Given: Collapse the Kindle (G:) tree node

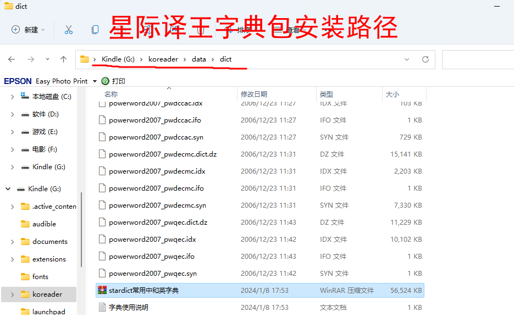Looking at the screenshot, I should (8, 189).
